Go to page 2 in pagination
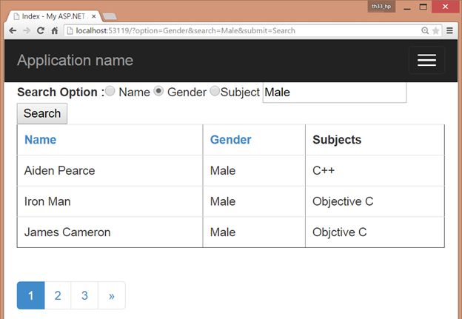This screenshot has height=319, width=462. (x=58, y=295)
